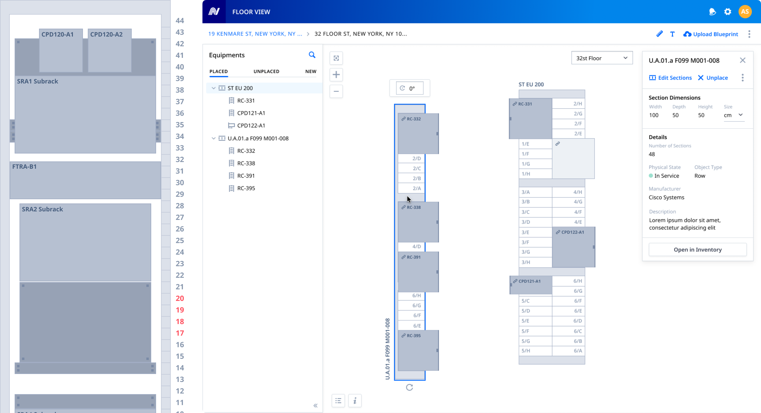
Task: Collapse the ST EU 200 tree node
Action: coord(213,88)
